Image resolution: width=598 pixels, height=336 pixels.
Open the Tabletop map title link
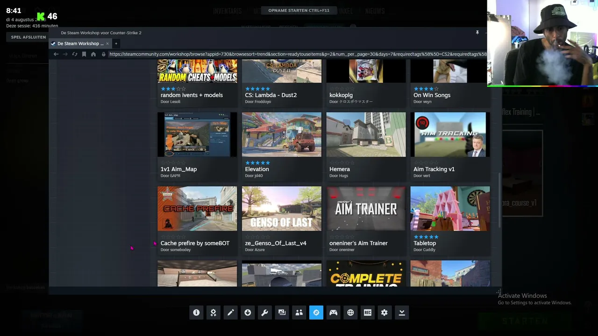(x=425, y=243)
